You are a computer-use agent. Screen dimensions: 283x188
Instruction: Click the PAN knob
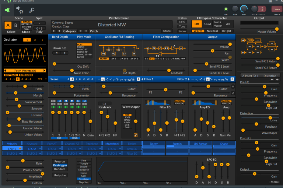point(235,8)
